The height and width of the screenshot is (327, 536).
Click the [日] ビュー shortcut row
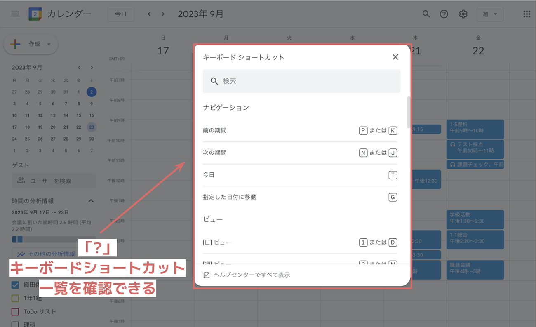click(x=300, y=242)
